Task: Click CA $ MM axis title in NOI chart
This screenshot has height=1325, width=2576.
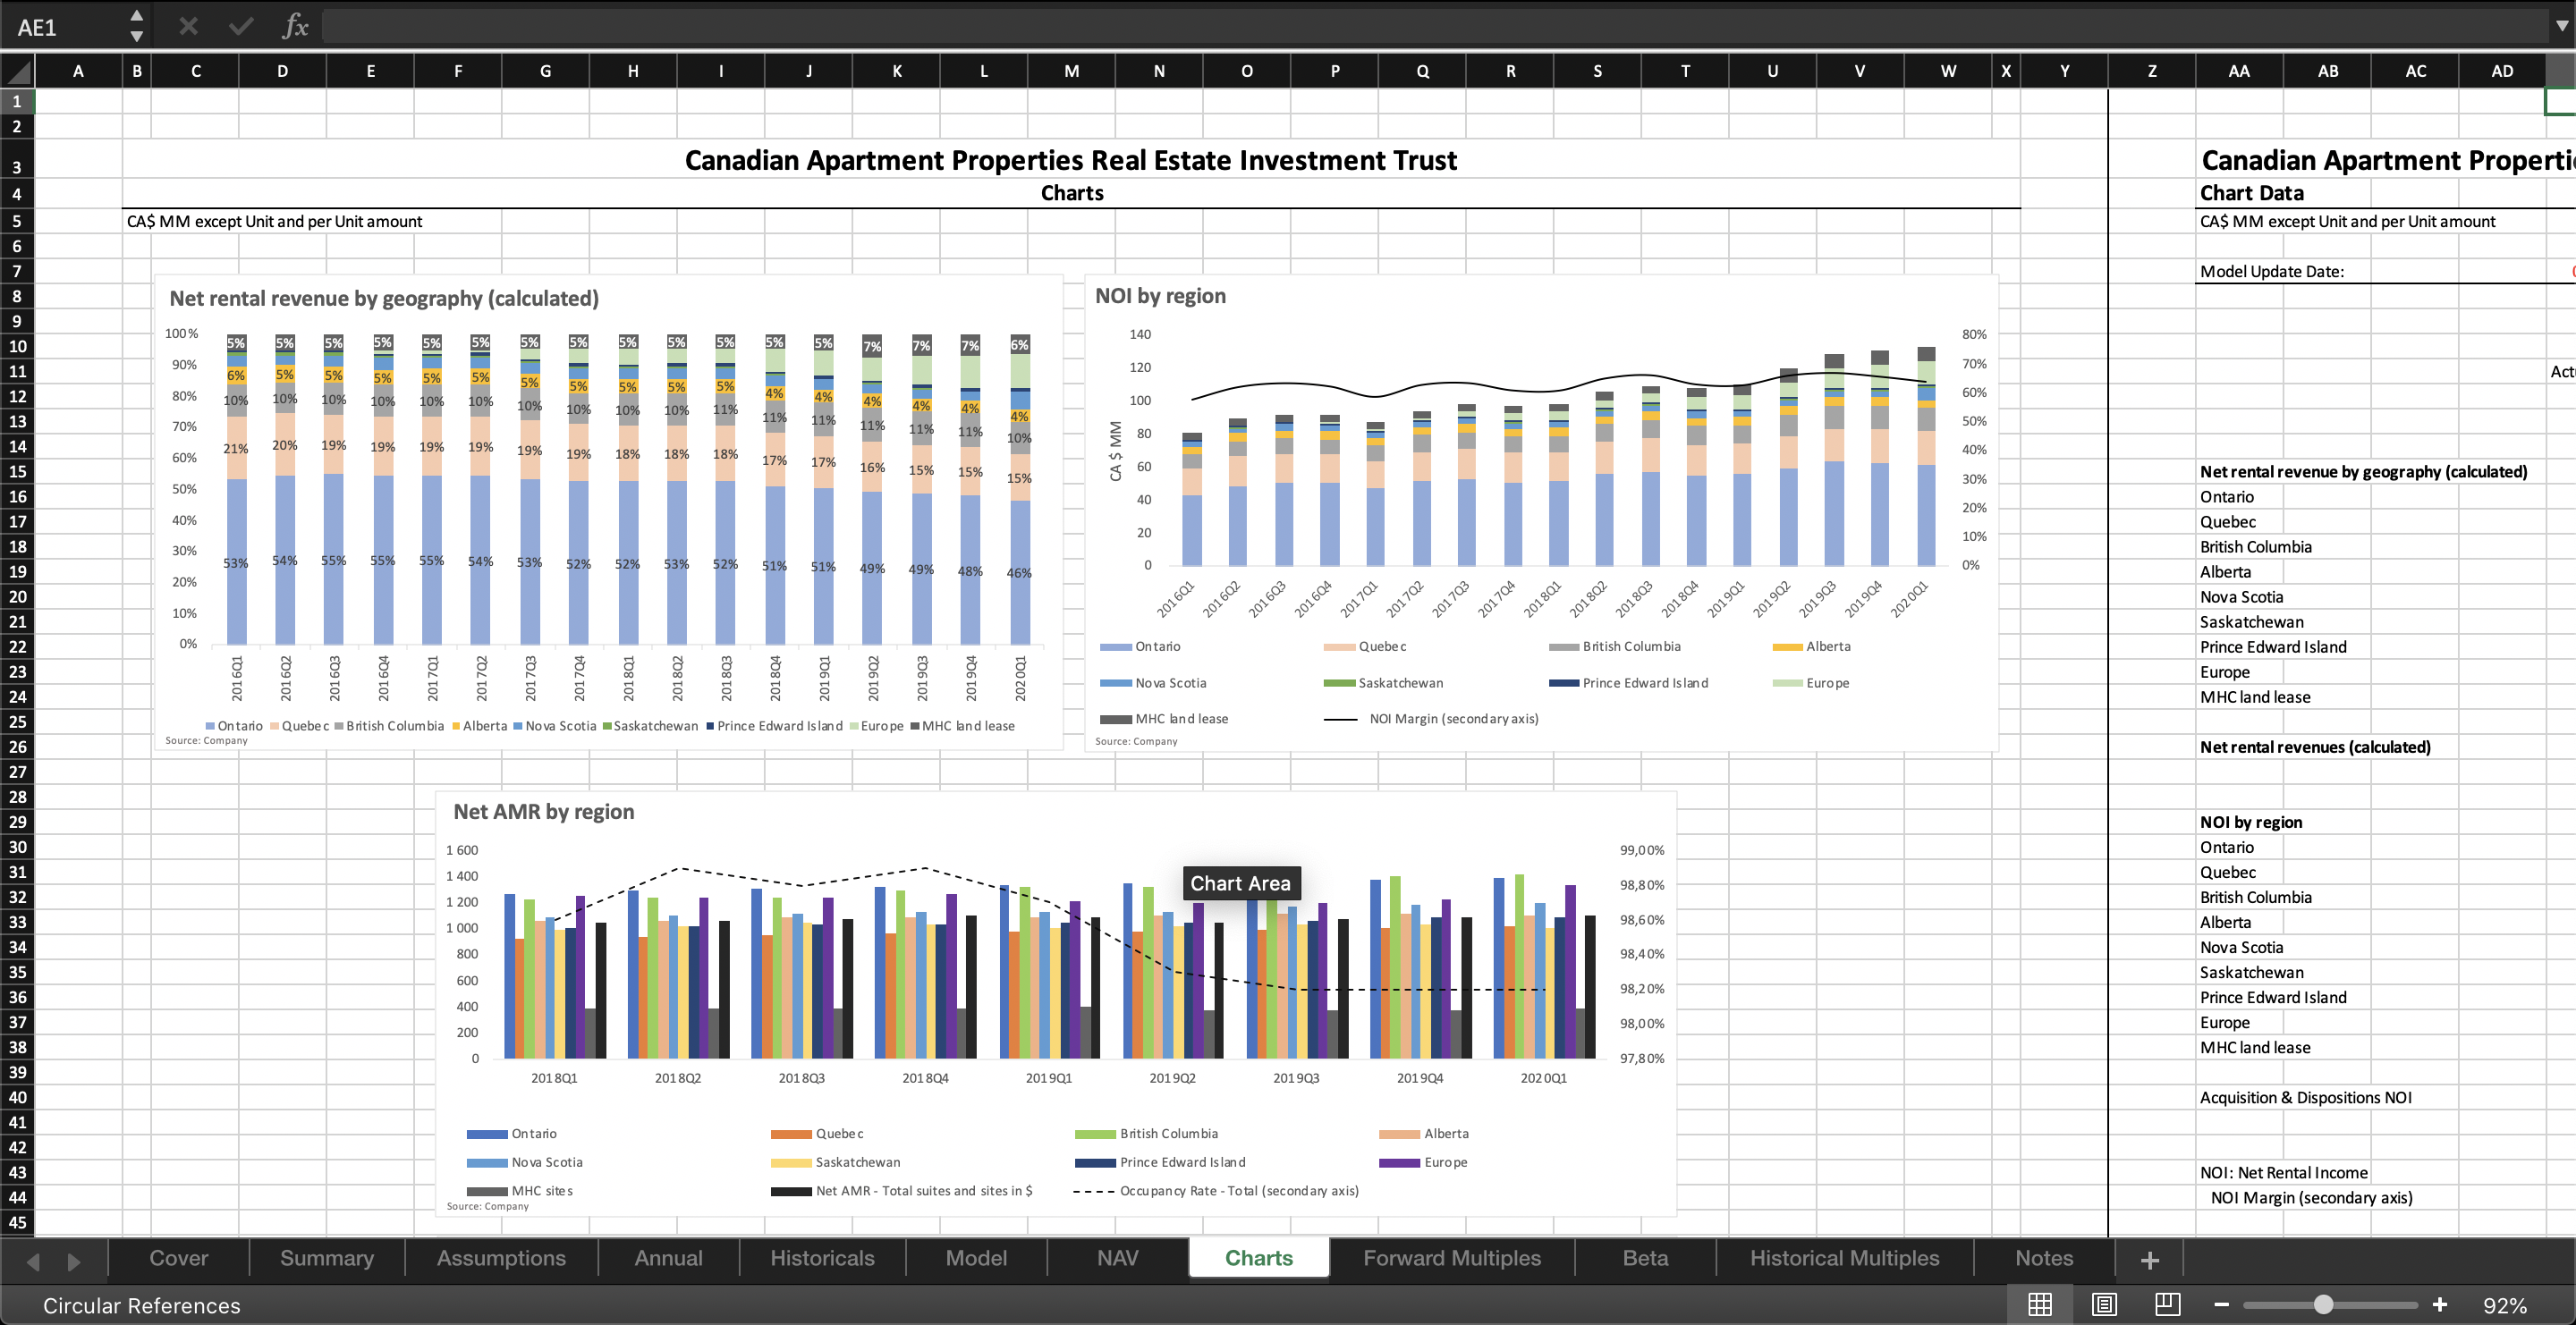Action: (x=1115, y=451)
